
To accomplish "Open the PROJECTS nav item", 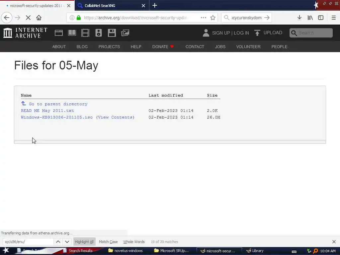I will pyautogui.click(x=109, y=46).
